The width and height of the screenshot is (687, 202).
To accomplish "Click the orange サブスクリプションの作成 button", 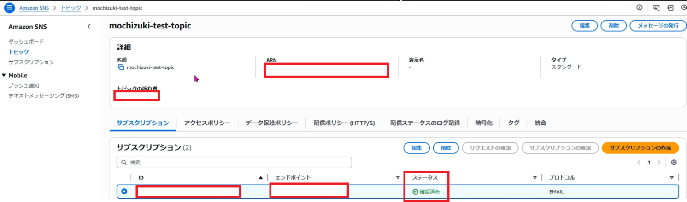I will (x=640, y=148).
